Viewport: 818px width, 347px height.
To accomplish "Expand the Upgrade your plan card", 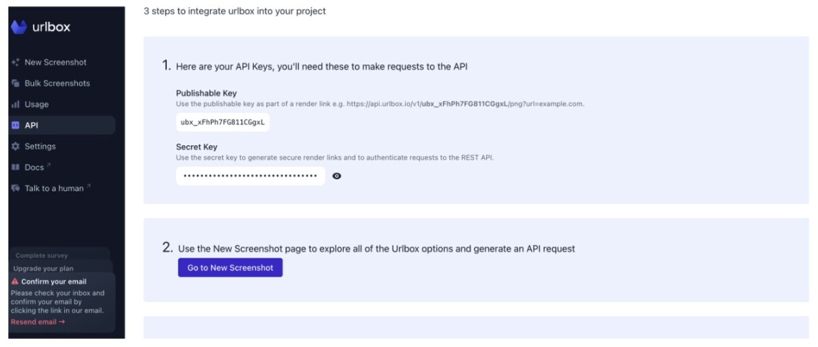I will pyautogui.click(x=59, y=269).
